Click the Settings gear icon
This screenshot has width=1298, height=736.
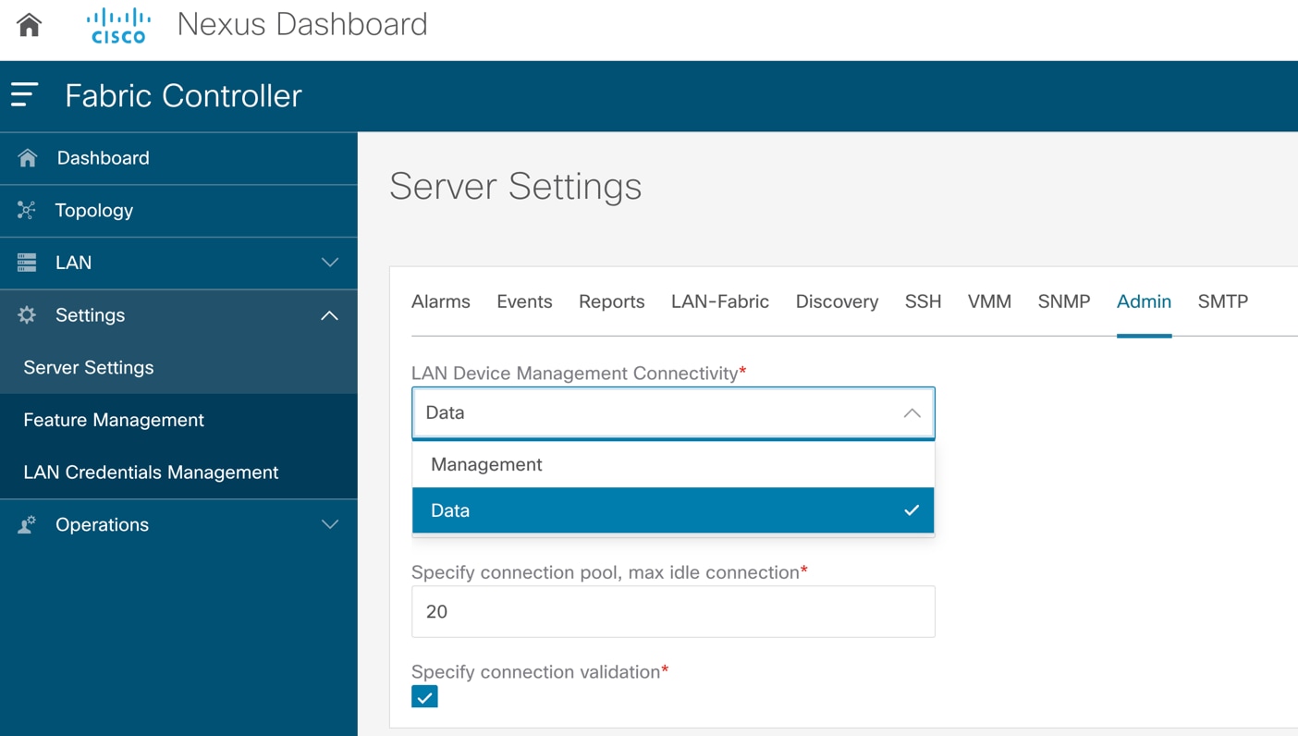click(x=27, y=315)
